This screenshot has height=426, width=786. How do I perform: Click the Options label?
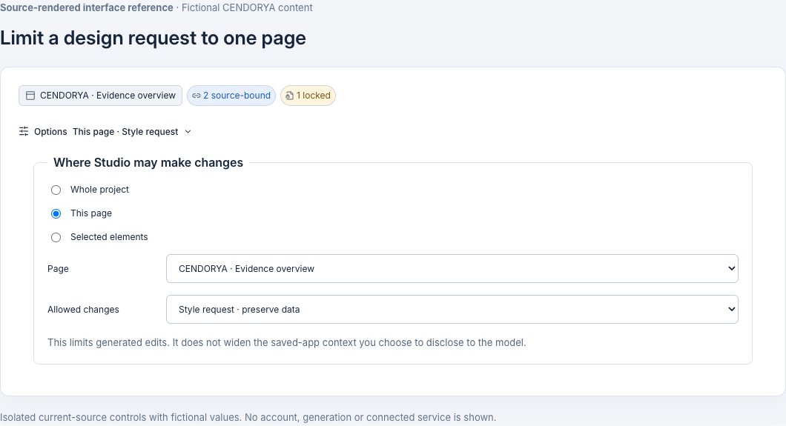pos(50,132)
